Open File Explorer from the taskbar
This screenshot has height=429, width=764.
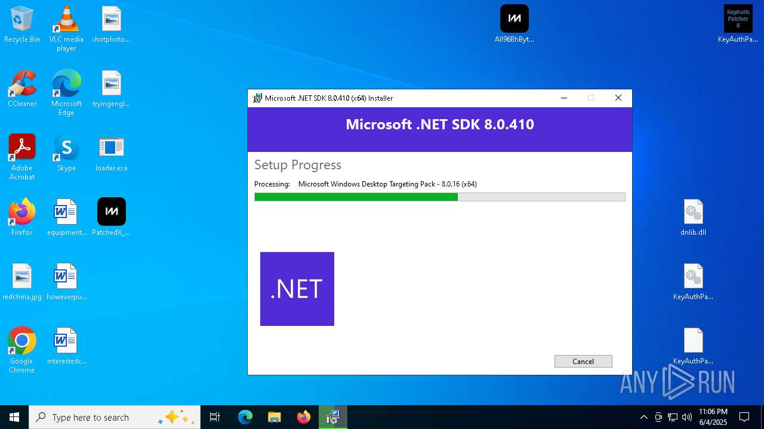[275, 417]
